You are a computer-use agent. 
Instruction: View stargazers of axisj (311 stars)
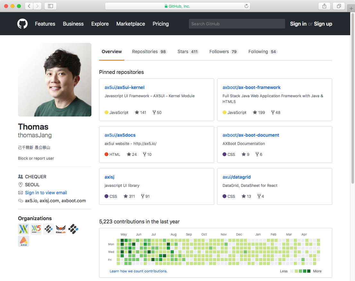pyautogui.click(x=129, y=196)
